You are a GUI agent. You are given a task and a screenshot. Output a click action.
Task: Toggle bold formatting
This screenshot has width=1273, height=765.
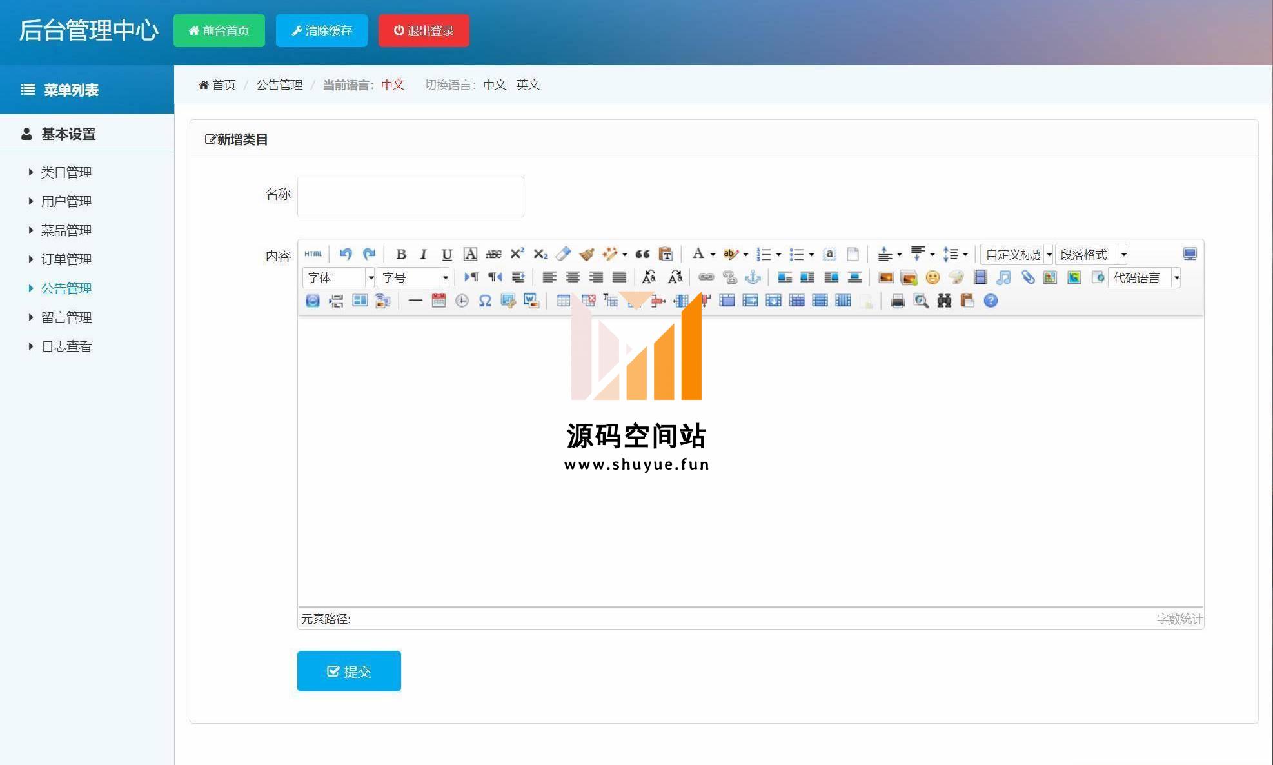coord(400,254)
